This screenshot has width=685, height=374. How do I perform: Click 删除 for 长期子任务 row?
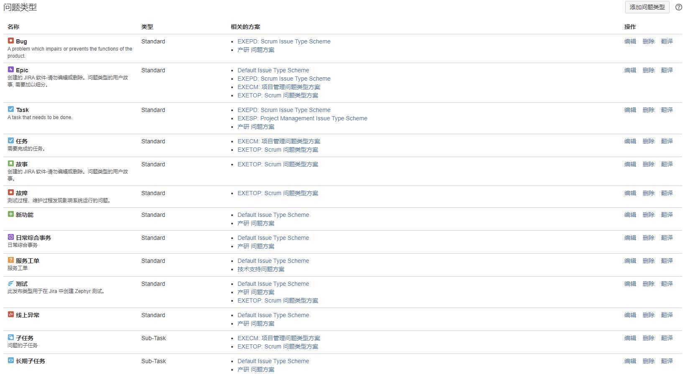(x=648, y=361)
